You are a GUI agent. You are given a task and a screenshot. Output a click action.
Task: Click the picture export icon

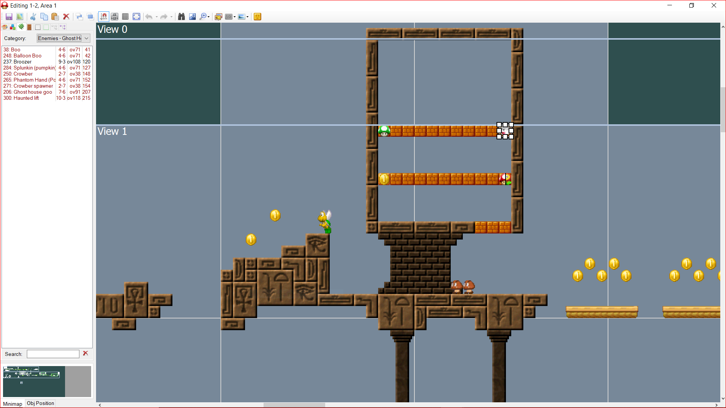pos(192,17)
